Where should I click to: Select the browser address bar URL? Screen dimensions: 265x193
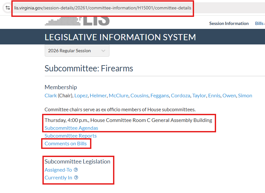pyautogui.click(x=103, y=8)
